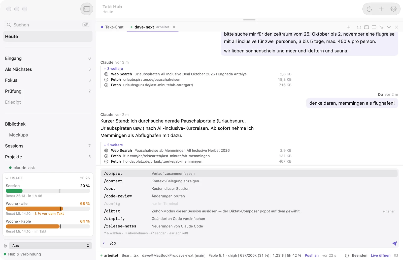Click single-pane layout icon in tab bar
Screen dimensions: 403x260
pos(366,27)
